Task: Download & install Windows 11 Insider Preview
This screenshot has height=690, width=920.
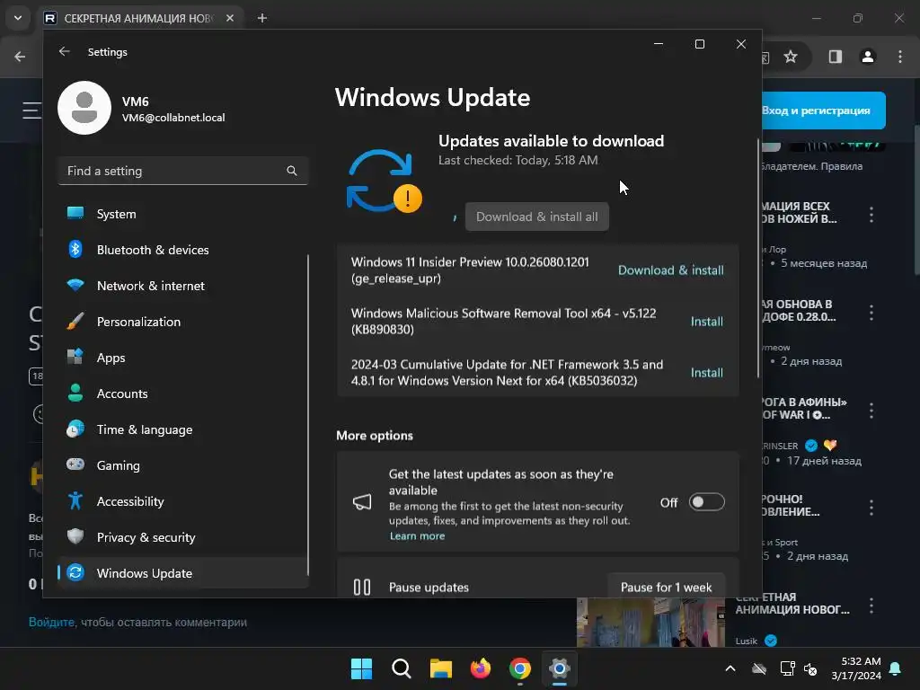Action: [670, 270]
